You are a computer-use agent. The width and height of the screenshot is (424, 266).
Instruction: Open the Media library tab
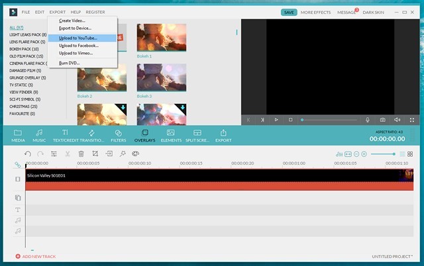pos(18,136)
